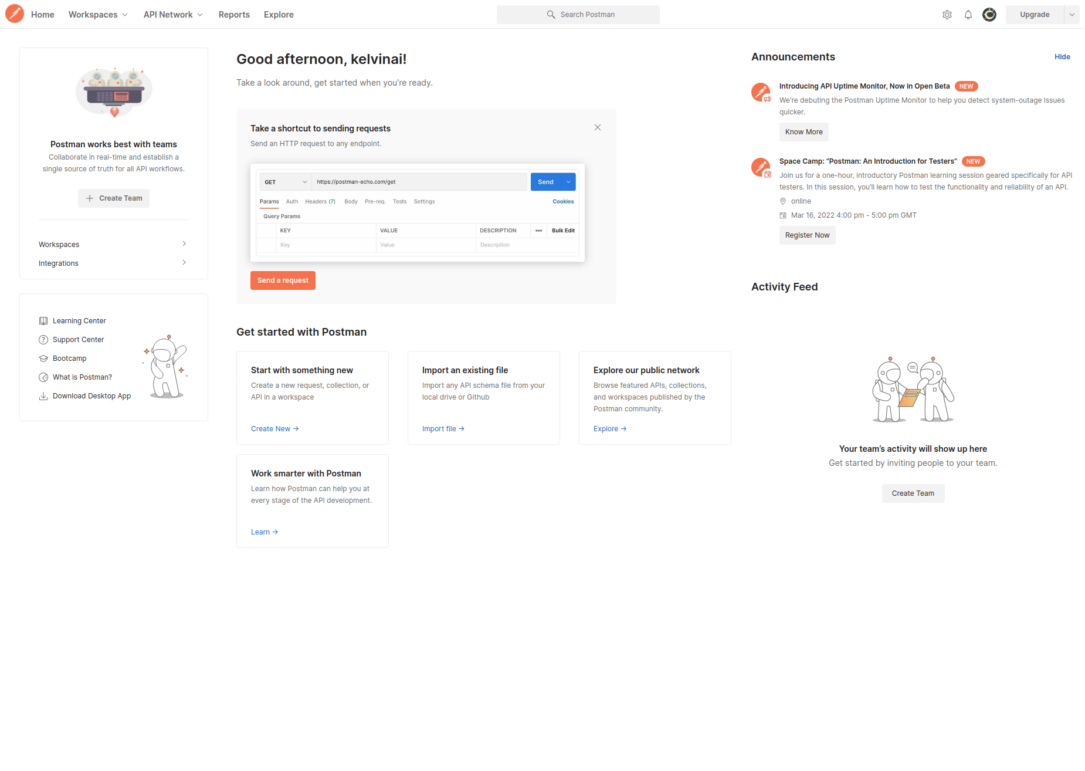Click the Import file link
The width and height of the screenshot is (1085, 771).
443,429
